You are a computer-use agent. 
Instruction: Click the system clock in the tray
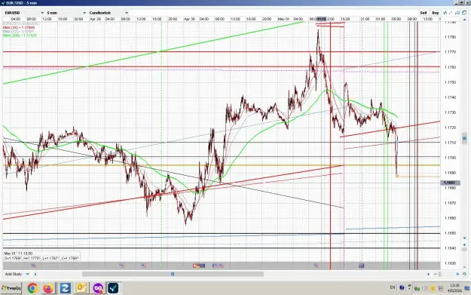(x=454, y=287)
